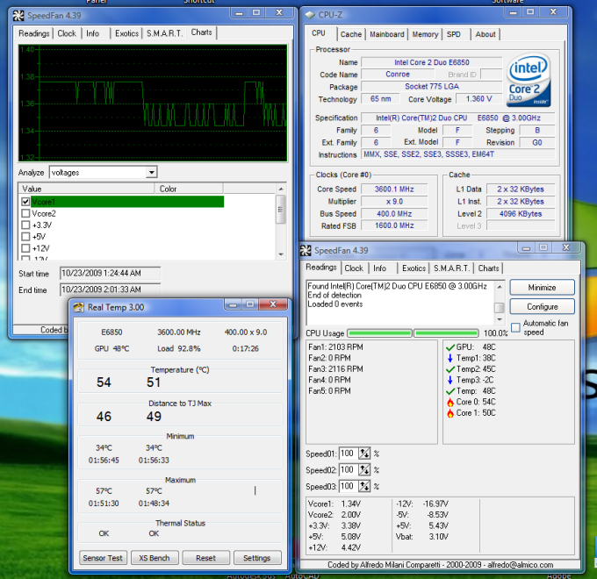Click Fan3: 2116 RPM reading
This screenshot has height=579, width=597.
[x=335, y=369]
